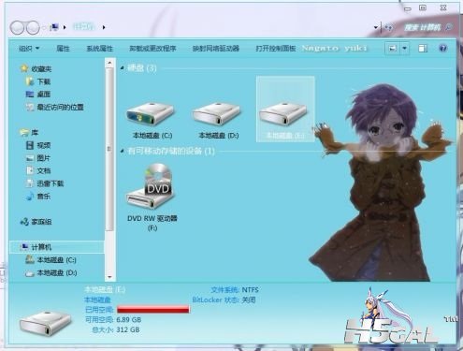Viewport: 463px width, 351px height.
Task: Collapse the removable storage devices group
Action: (x=122, y=151)
